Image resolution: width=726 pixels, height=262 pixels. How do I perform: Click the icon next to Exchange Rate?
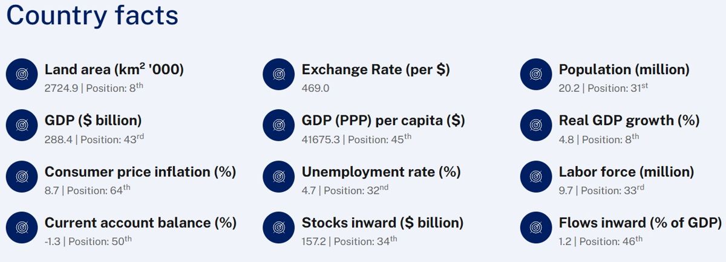pos(278,75)
